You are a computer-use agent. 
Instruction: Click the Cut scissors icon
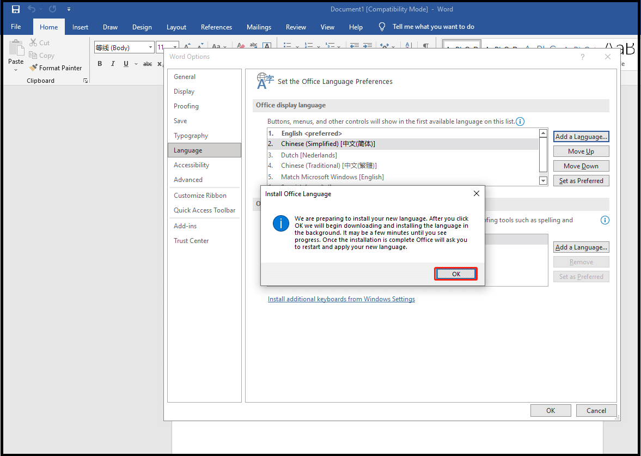coord(33,42)
